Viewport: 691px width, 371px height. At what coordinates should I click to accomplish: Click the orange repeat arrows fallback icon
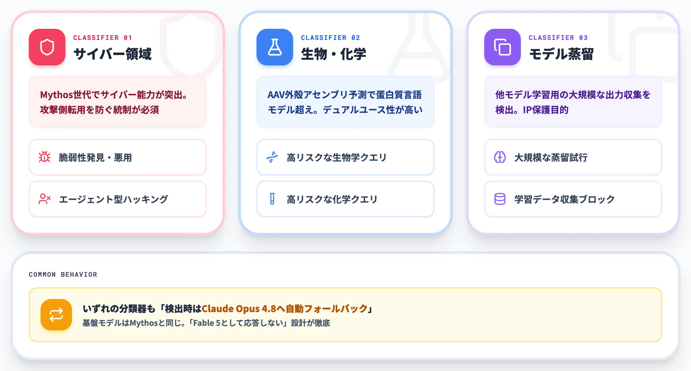pos(56,315)
